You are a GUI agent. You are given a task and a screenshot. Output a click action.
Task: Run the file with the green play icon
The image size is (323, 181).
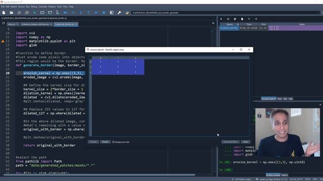[x=34, y=13]
